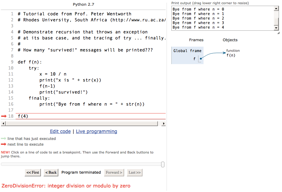
Task: Click the '<< First' button
Action: (33, 172)
